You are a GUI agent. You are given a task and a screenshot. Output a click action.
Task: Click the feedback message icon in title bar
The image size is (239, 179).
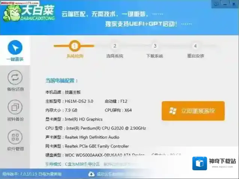[216, 4]
